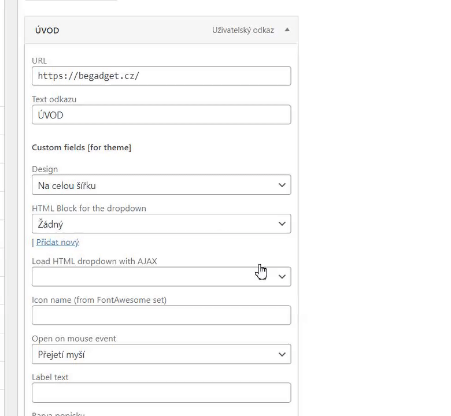Screen dimensions: 451x416
Task: Focus the URL input field
Action: click(x=161, y=76)
